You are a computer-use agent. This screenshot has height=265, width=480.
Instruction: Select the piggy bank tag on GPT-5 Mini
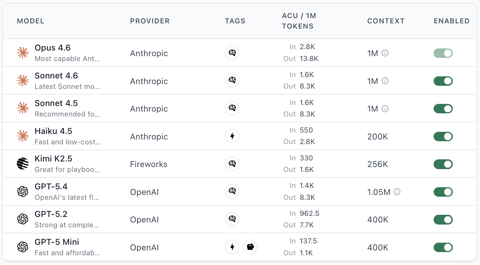pos(250,247)
